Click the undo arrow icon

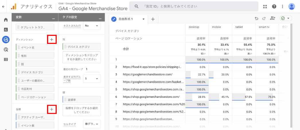[x=257, y=18]
